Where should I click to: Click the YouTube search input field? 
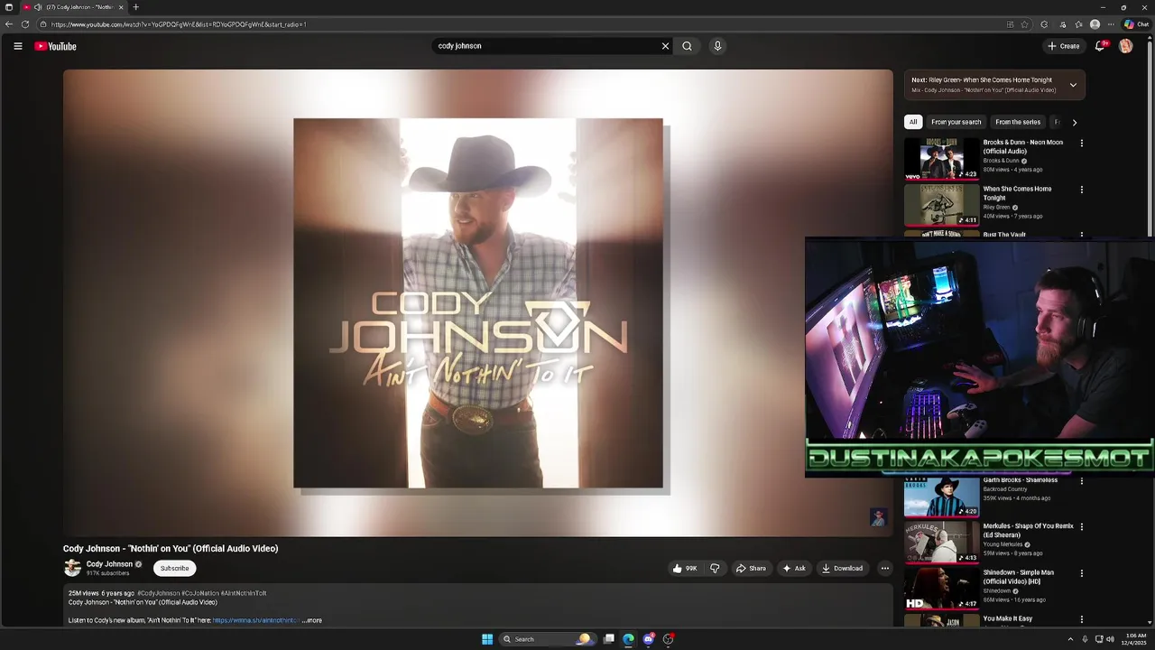546,46
